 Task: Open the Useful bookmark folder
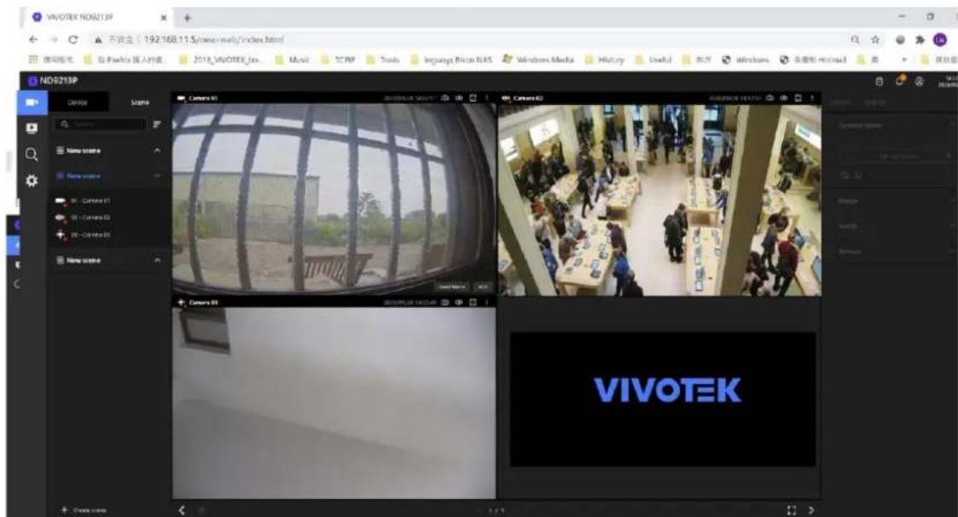pos(653,60)
